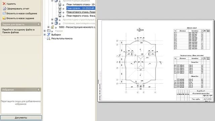The image size is (215, 121).
Task: Collapse the Избранное panel
Action: pyautogui.click(x=39, y=90)
